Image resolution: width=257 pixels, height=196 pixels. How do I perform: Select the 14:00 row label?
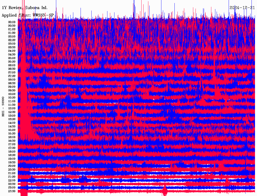tap(12, 123)
